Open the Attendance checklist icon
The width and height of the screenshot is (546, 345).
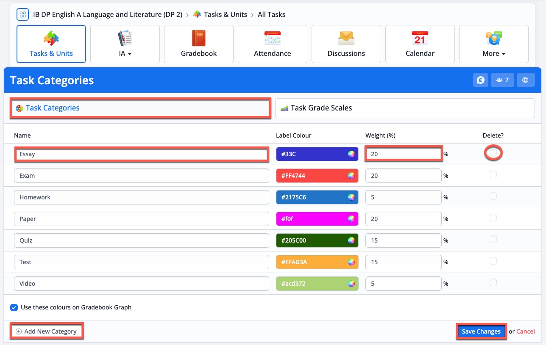pyautogui.click(x=272, y=39)
